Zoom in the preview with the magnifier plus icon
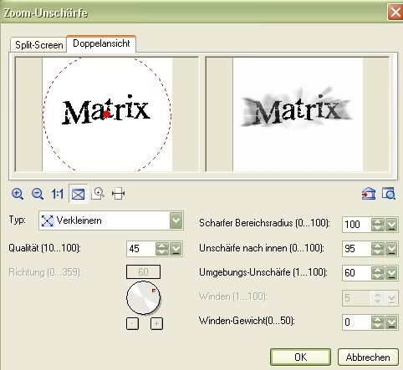Image resolution: width=403 pixels, height=370 pixels. [x=18, y=194]
